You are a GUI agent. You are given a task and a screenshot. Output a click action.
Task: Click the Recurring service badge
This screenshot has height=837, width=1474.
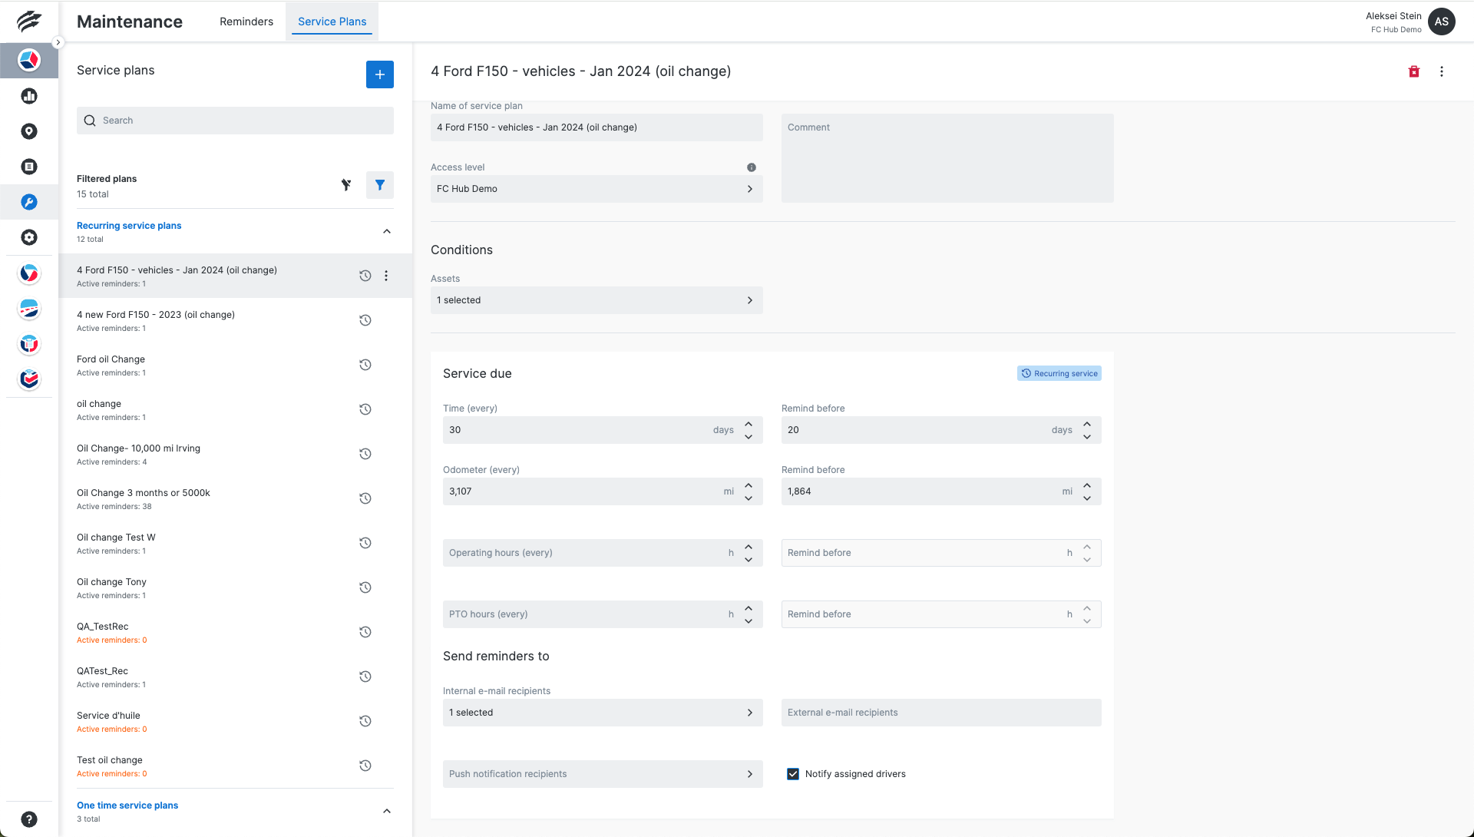click(1059, 373)
